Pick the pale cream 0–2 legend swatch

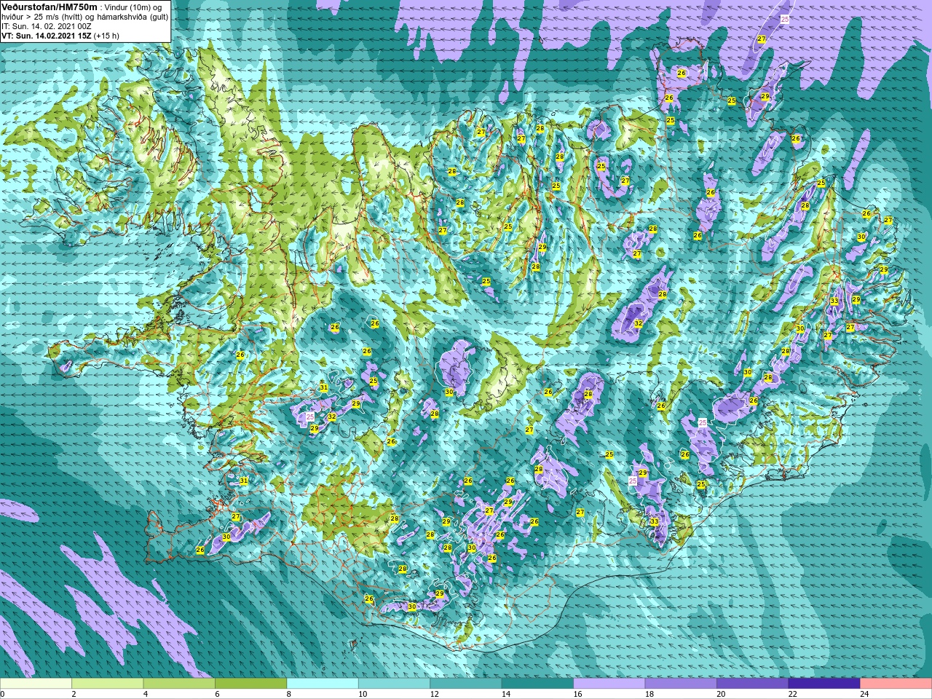(x=36, y=683)
